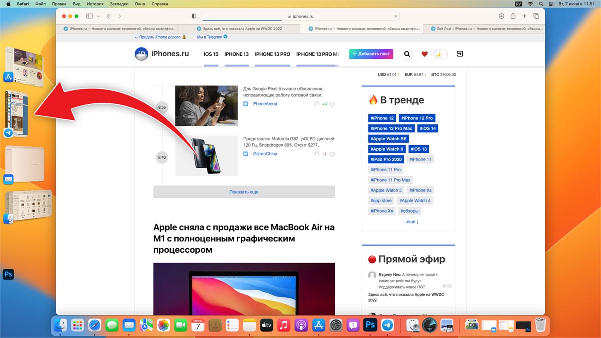
Task: Open Telegram from the Dock
Action: click(x=387, y=325)
